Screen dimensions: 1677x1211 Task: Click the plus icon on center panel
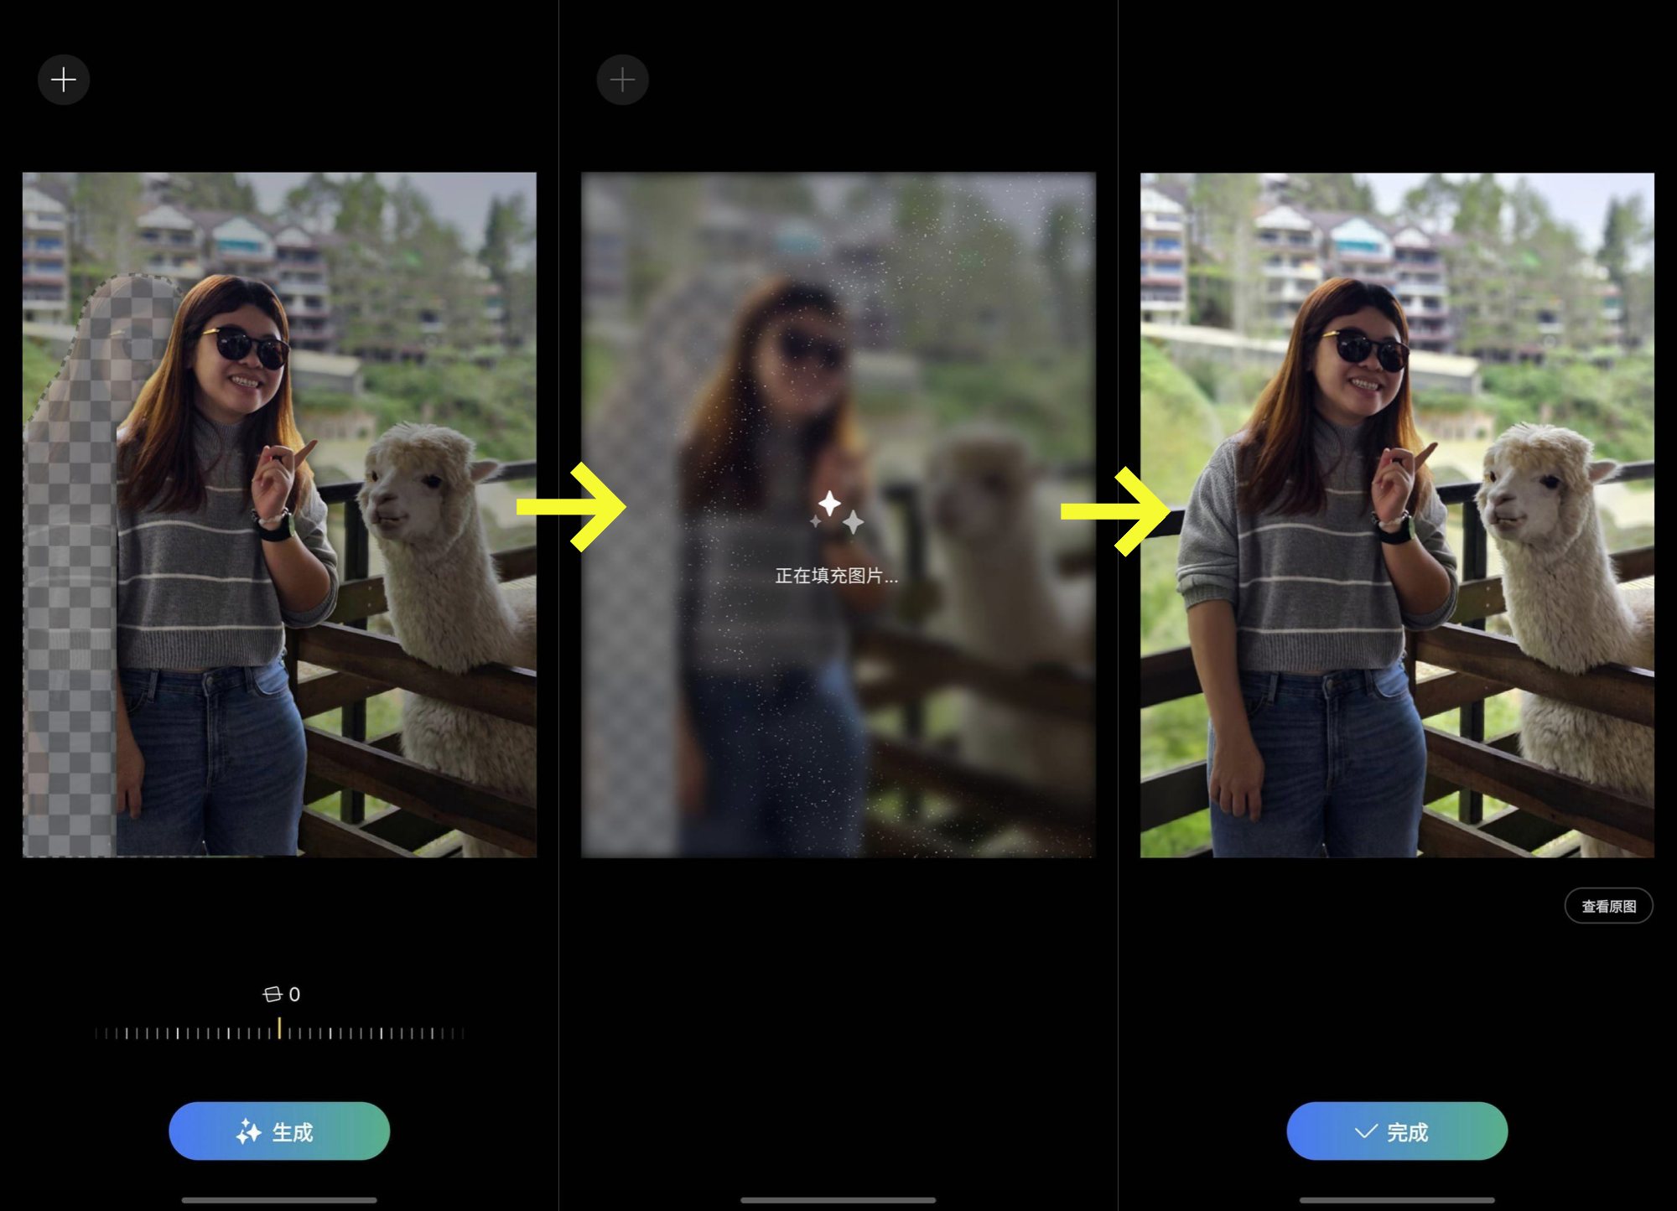click(622, 78)
